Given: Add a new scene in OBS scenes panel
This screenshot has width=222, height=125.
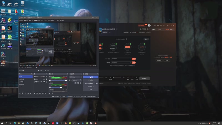Looking at the screenshot, I should tap(20, 93).
